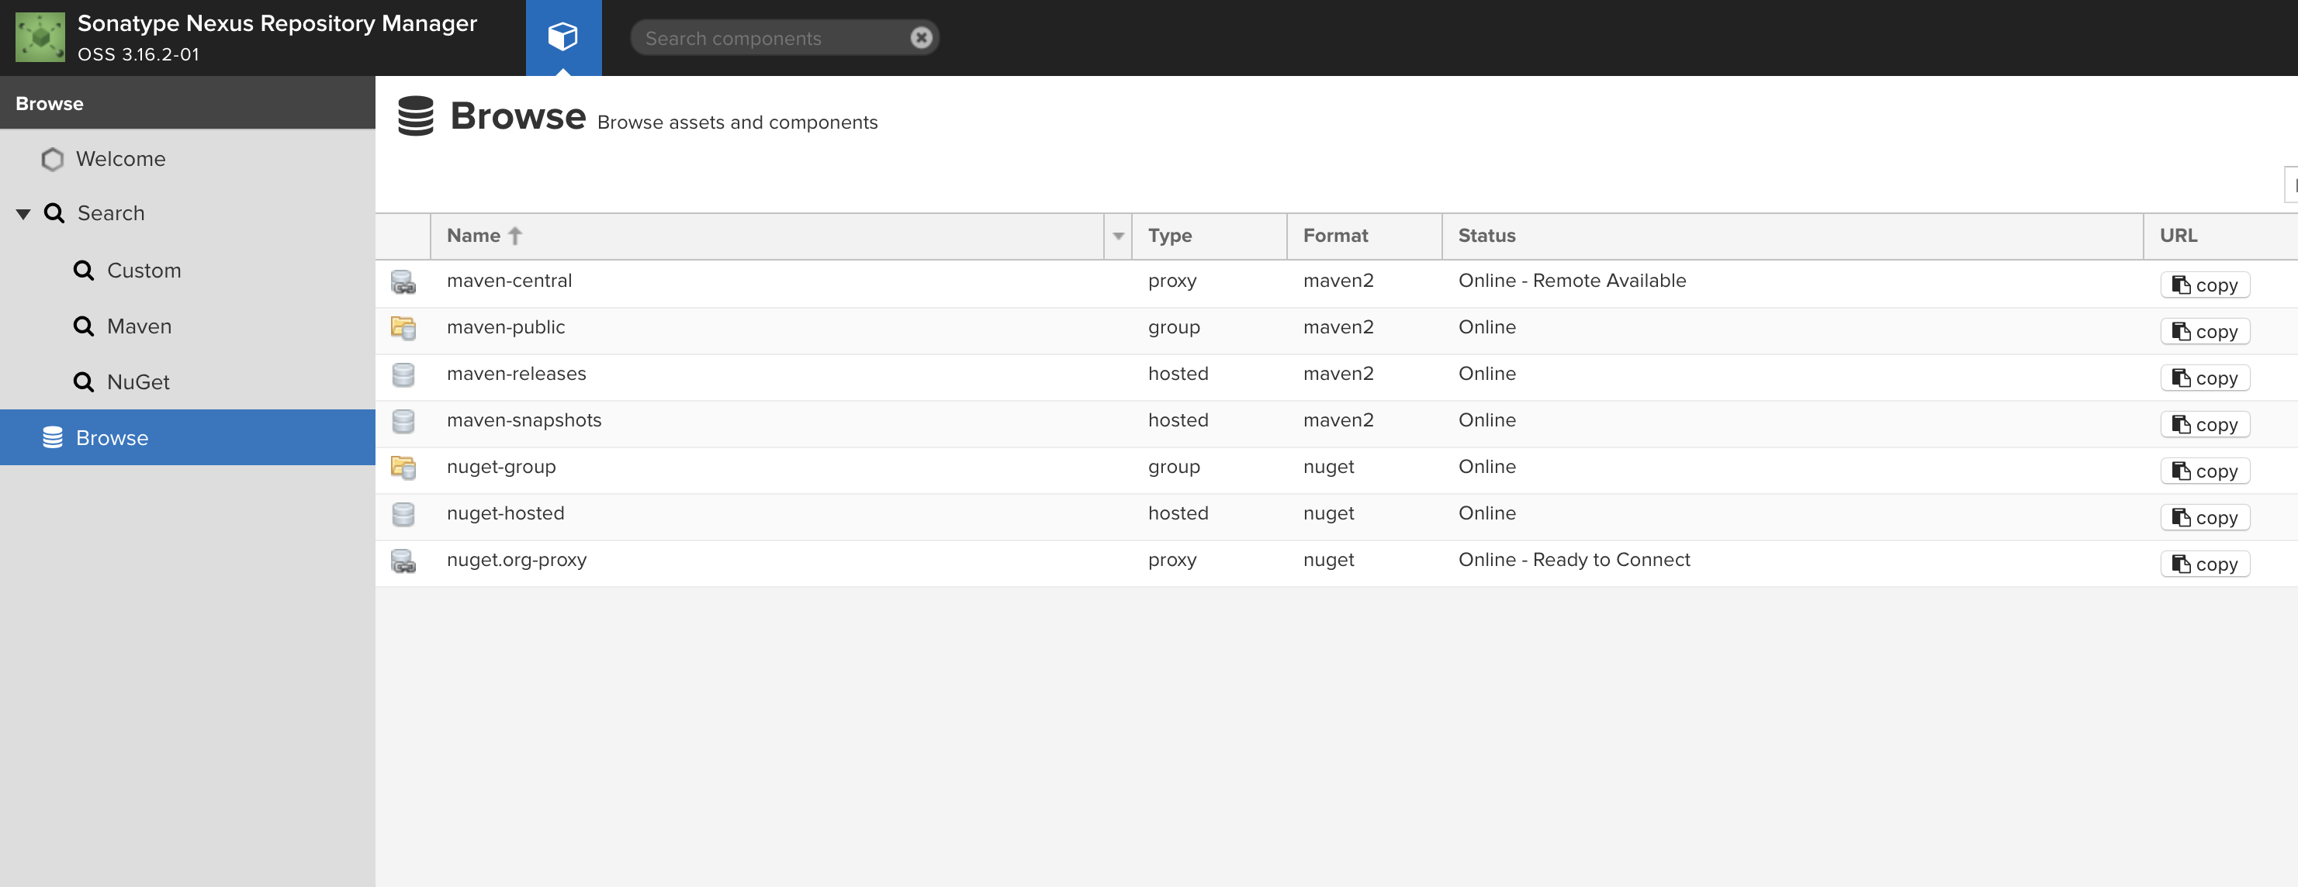
Task: Open the maven-snapshots repository row
Action: (x=524, y=421)
